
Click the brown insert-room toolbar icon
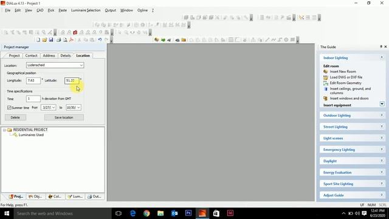(157, 40)
